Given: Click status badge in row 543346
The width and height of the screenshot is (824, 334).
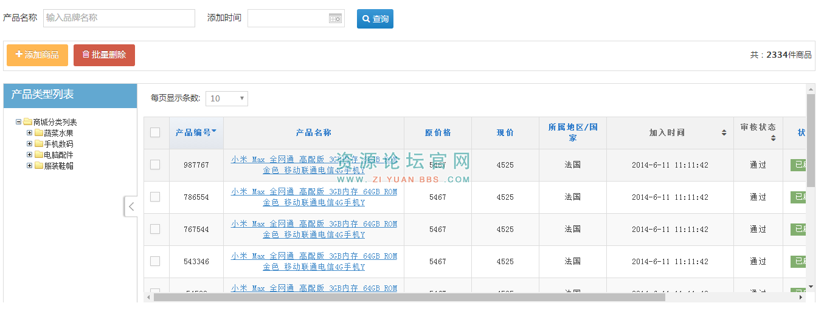Looking at the screenshot, I should pyautogui.click(x=798, y=261).
